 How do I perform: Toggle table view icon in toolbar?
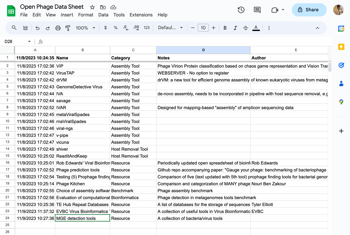tap(25, 28)
